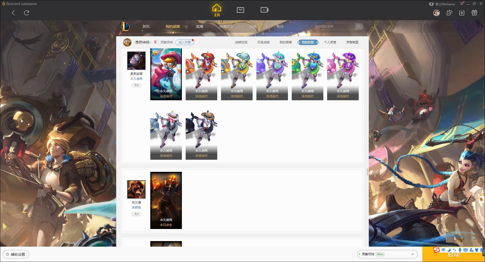Toggle the Sogou punctuation mode icon
Image resolution: width=485 pixels, height=262 pixels.
[x=454, y=250]
